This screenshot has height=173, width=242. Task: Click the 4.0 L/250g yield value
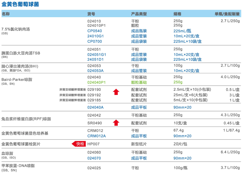[x=230, y=77]
